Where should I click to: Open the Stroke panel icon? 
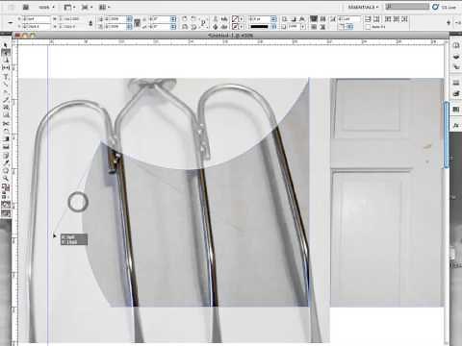pyautogui.click(x=456, y=83)
